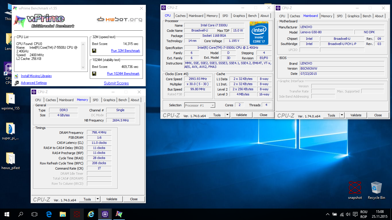
Task: Open CPU tab in Memory window
Action: click(38, 100)
